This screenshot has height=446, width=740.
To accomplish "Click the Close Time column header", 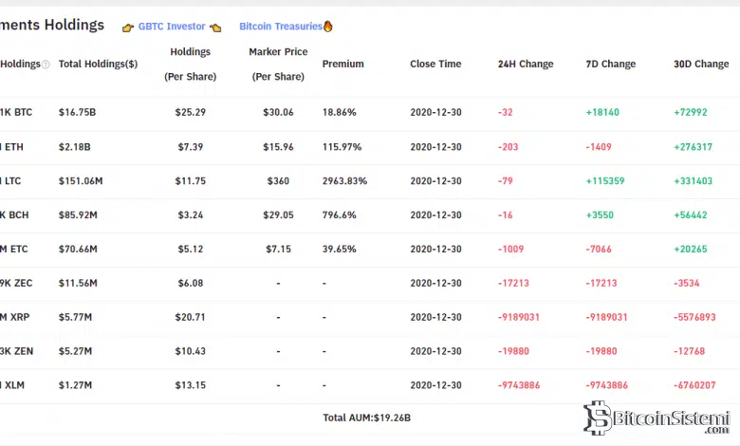I will [x=435, y=65].
